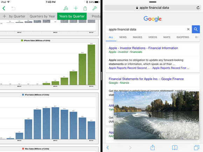
Task: Tap the blue iPod Sales legend swatch
Action: [x=23, y=95]
